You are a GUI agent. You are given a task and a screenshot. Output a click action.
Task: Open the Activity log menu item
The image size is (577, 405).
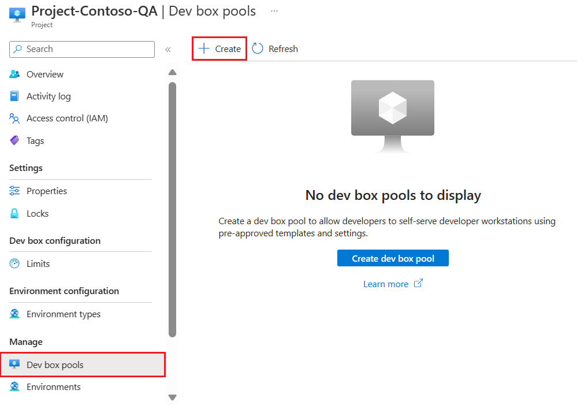(49, 96)
